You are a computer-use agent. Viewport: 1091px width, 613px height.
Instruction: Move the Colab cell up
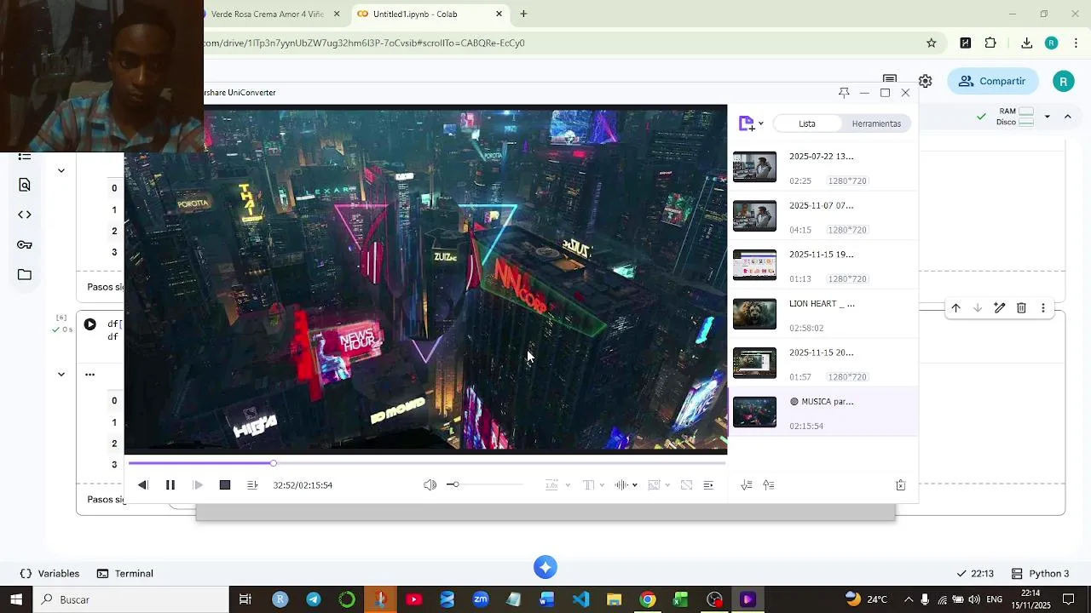pos(955,308)
